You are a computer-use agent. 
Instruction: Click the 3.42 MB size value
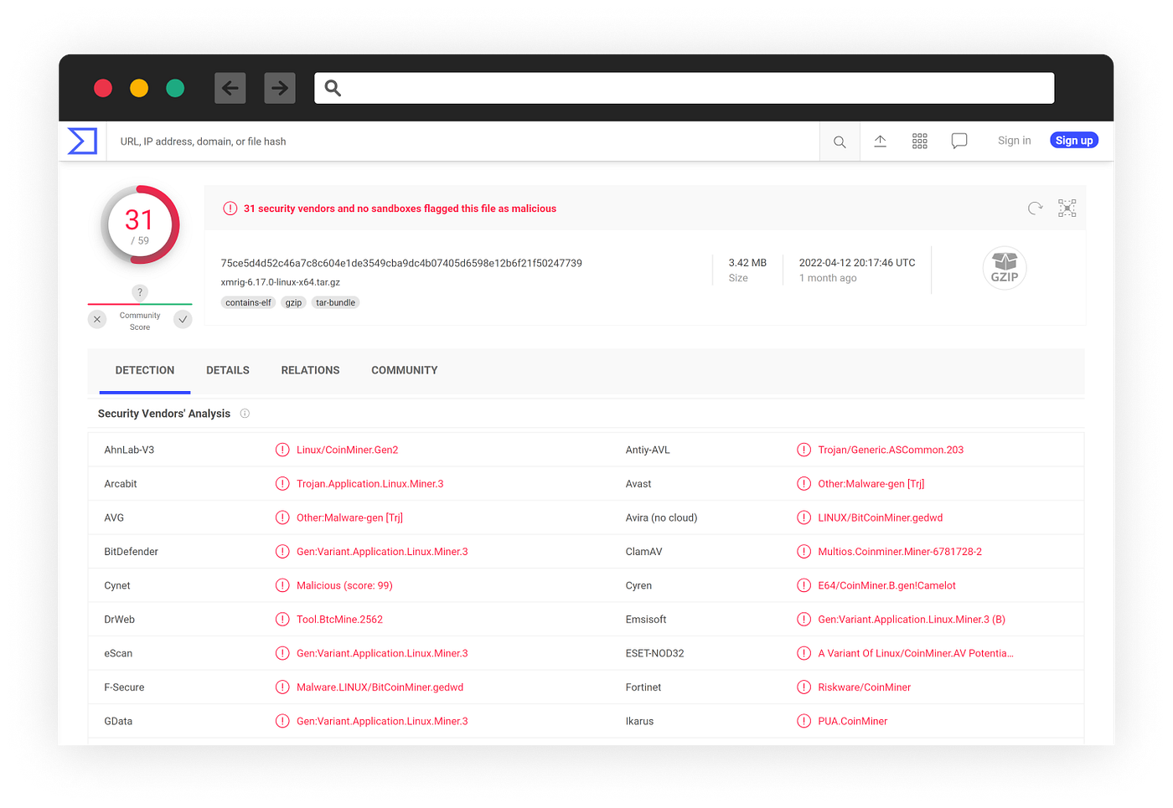click(747, 263)
